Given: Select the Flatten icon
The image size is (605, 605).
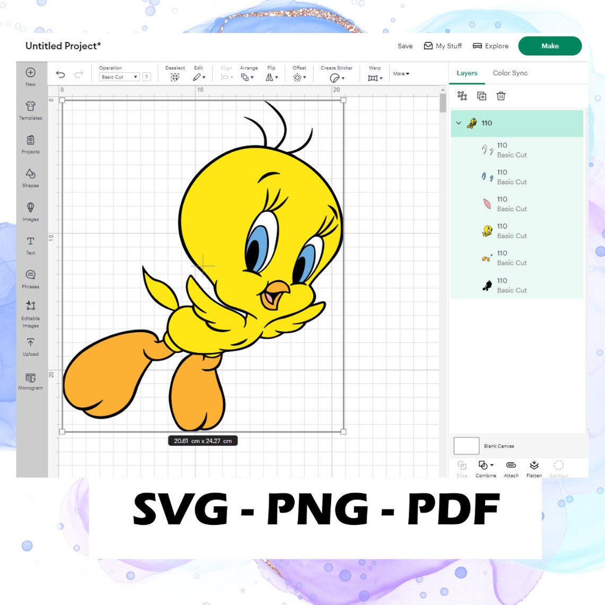Looking at the screenshot, I should click(x=534, y=466).
